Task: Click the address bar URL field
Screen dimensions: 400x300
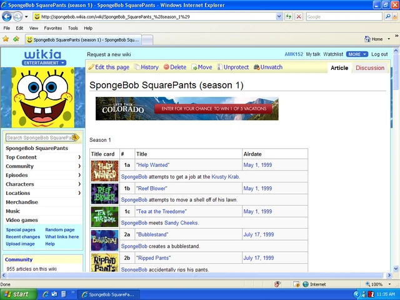Action: pyautogui.click(x=154, y=17)
